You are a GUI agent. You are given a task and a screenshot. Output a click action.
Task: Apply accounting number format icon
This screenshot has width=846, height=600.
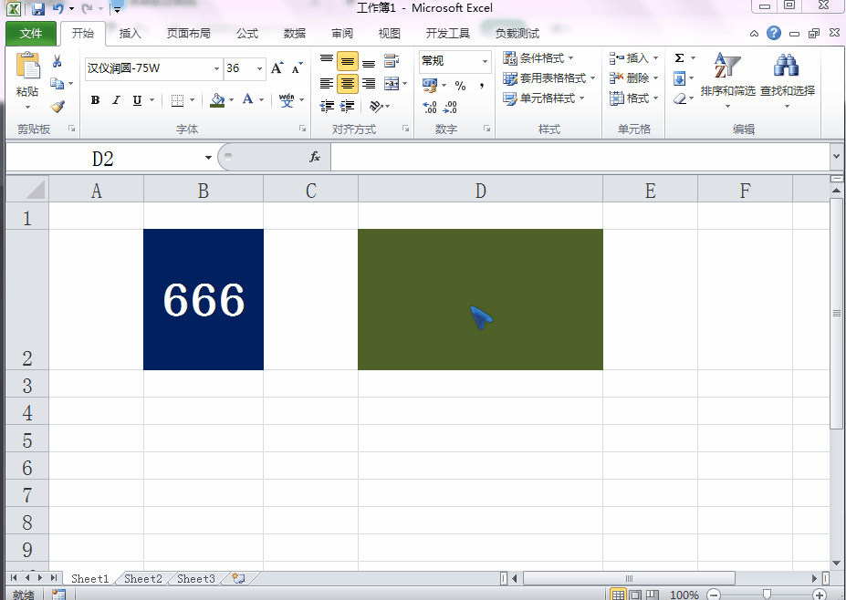point(430,85)
